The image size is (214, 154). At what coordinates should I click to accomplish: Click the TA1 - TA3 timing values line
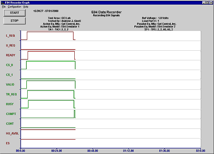58,29
